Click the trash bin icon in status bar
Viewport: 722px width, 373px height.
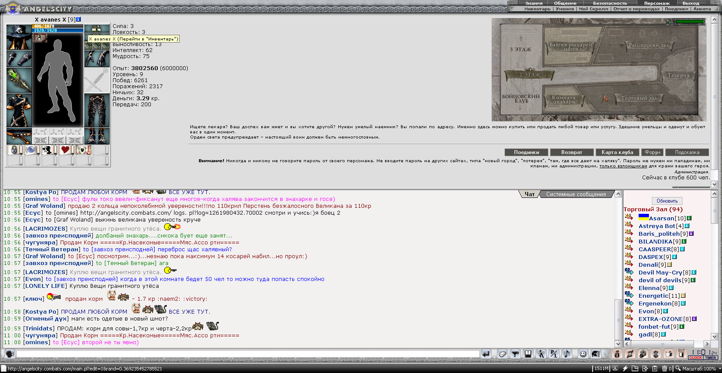coord(664,368)
